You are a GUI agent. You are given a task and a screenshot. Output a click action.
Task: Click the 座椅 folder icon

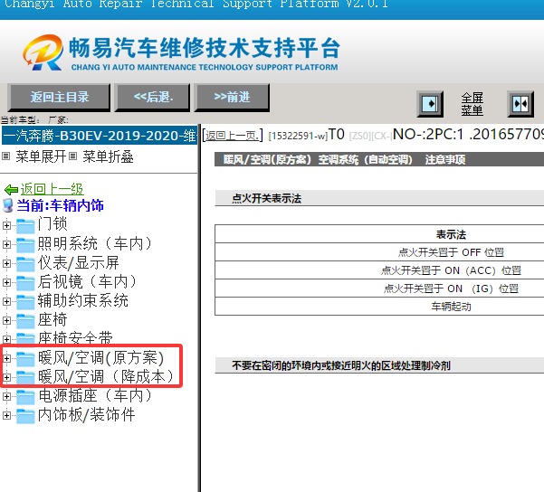pyautogui.click(x=25, y=321)
